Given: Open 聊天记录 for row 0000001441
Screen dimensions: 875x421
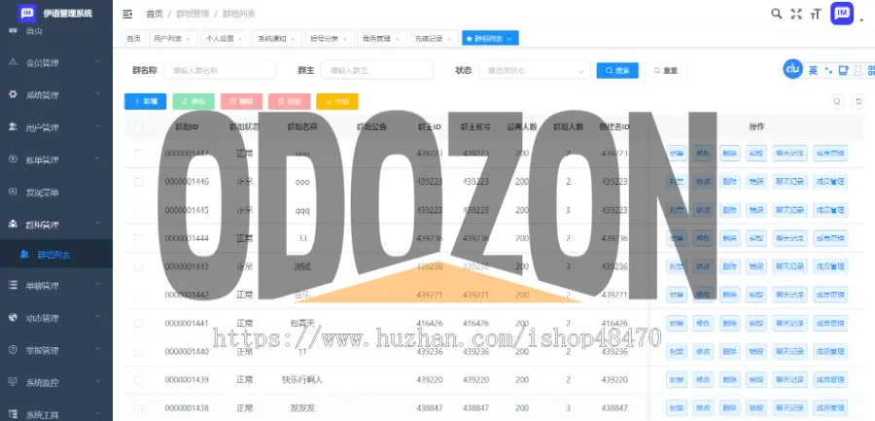Looking at the screenshot, I should [x=790, y=324].
